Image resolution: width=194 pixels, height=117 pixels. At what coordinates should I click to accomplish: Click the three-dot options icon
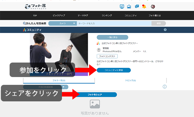165,87
